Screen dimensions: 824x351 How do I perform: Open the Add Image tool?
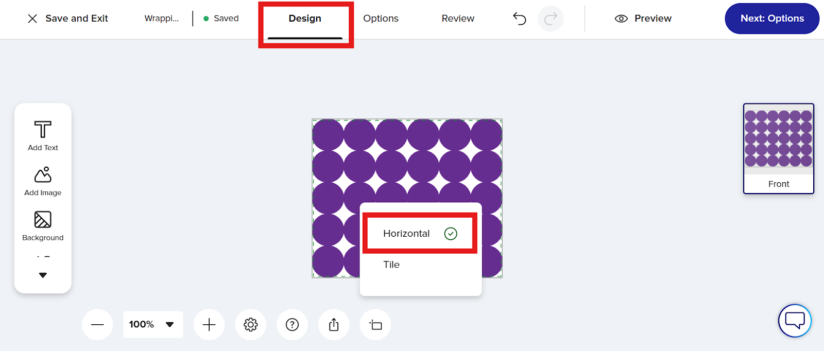coord(43,181)
